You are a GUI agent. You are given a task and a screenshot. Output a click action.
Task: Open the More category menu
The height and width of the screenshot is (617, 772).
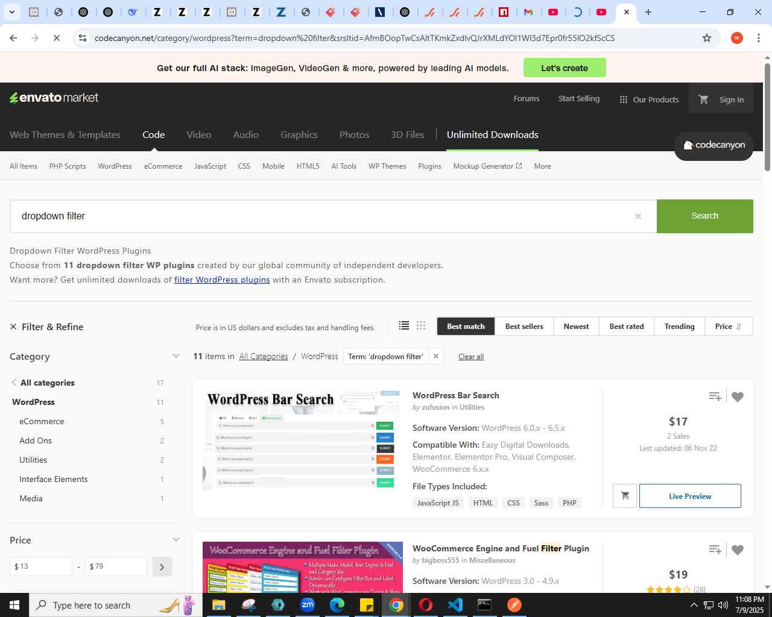tap(542, 166)
